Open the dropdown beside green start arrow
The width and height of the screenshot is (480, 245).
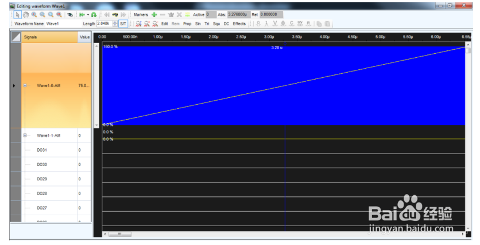(88, 15)
